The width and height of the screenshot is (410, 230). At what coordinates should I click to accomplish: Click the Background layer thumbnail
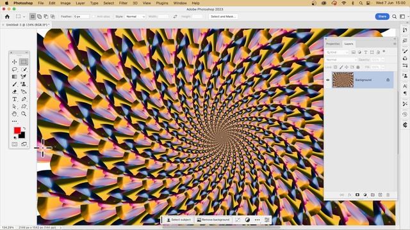pos(343,80)
